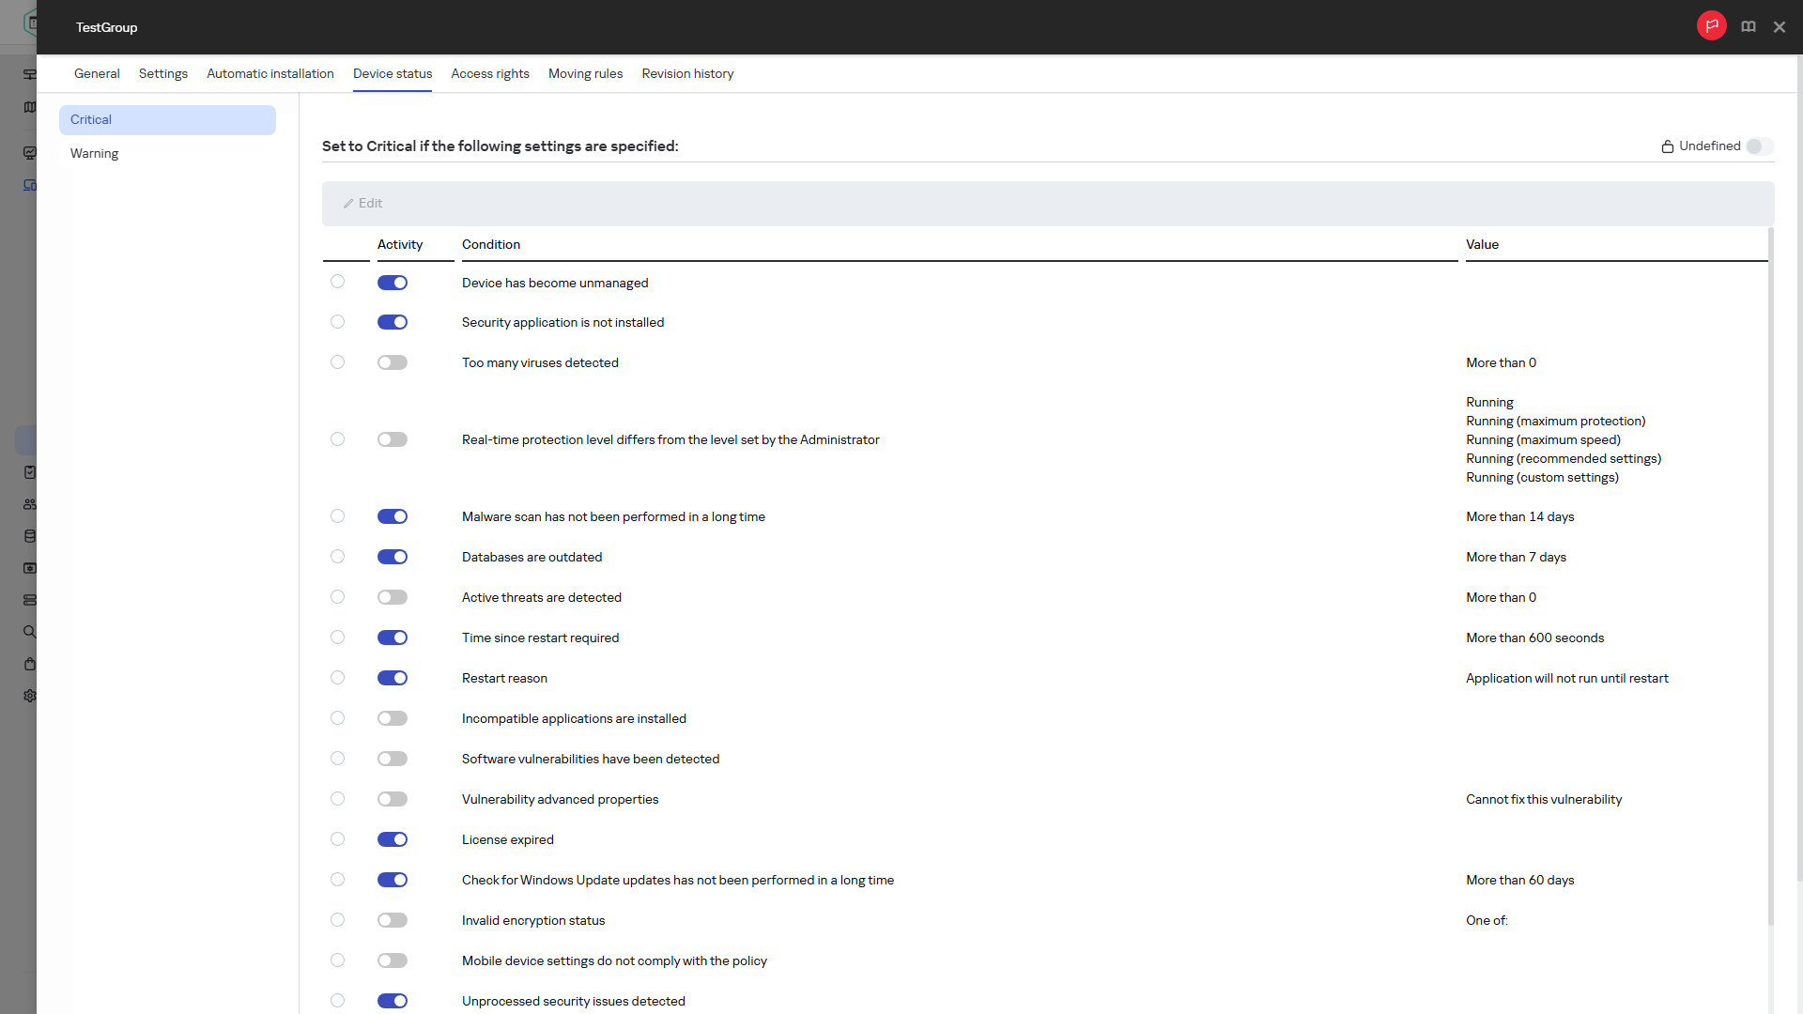Disable Device has become unmanaged toggle

click(393, 283)
